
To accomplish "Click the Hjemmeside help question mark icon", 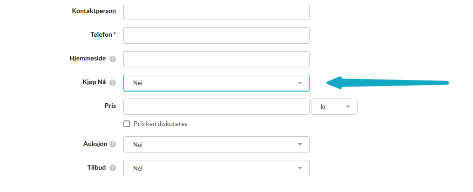I will pos(113,59).
